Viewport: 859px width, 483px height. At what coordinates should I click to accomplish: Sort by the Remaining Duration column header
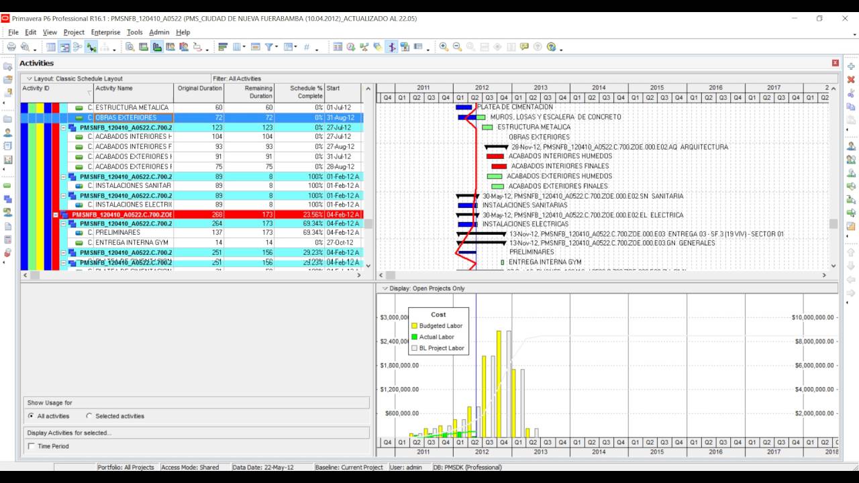click(x=250, y=93)
